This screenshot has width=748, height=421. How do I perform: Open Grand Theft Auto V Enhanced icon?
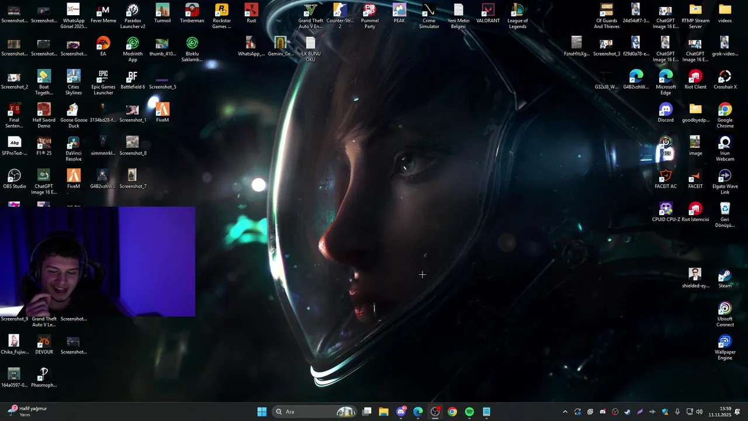tap(310, 16)
